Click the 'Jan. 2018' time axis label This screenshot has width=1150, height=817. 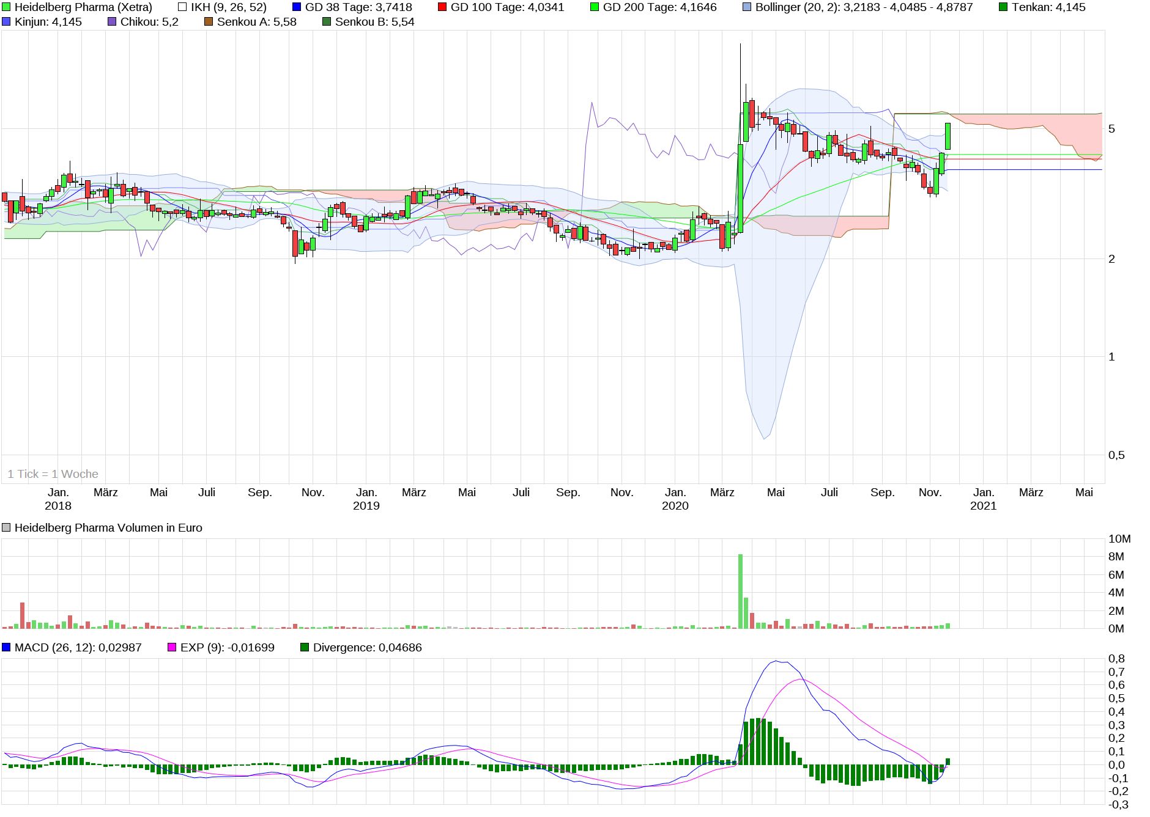pos(58,499)
